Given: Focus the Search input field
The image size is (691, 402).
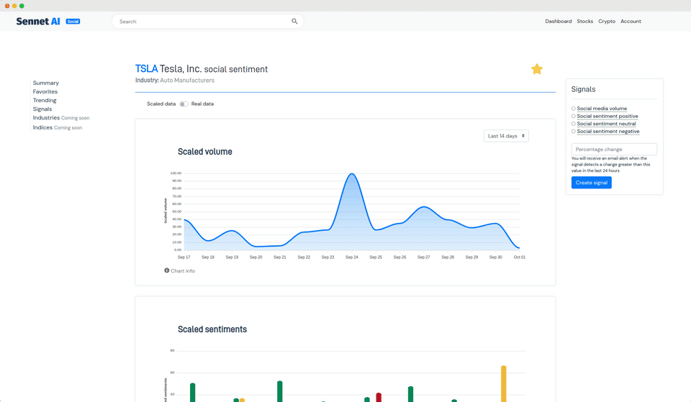Looking at the screenshot, I should tap(207, 21).
